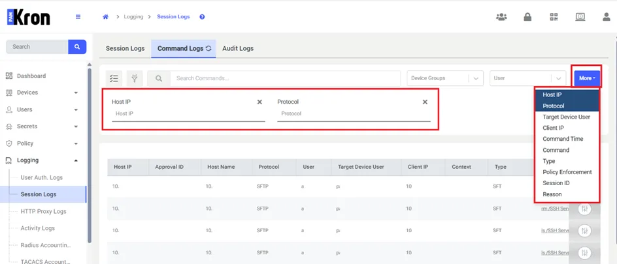Screen dimensions: 617x264
Task: Open Activity Logs in sidebar
Action: (38, 228)
